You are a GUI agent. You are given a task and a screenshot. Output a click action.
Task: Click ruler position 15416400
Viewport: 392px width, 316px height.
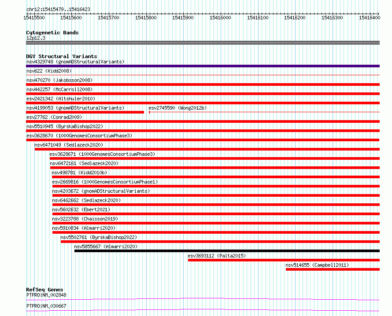click(x=370, y=18)
